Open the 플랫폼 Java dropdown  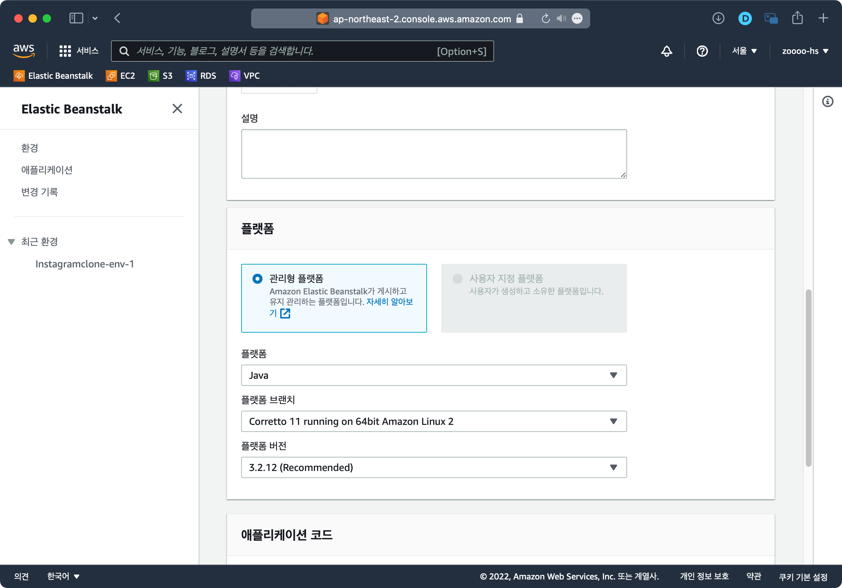[434, 375]
